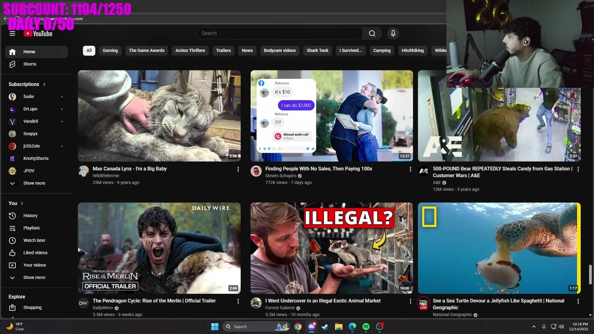
Task: Open options menu for Finding People video
Action: [x=410, y=169]
